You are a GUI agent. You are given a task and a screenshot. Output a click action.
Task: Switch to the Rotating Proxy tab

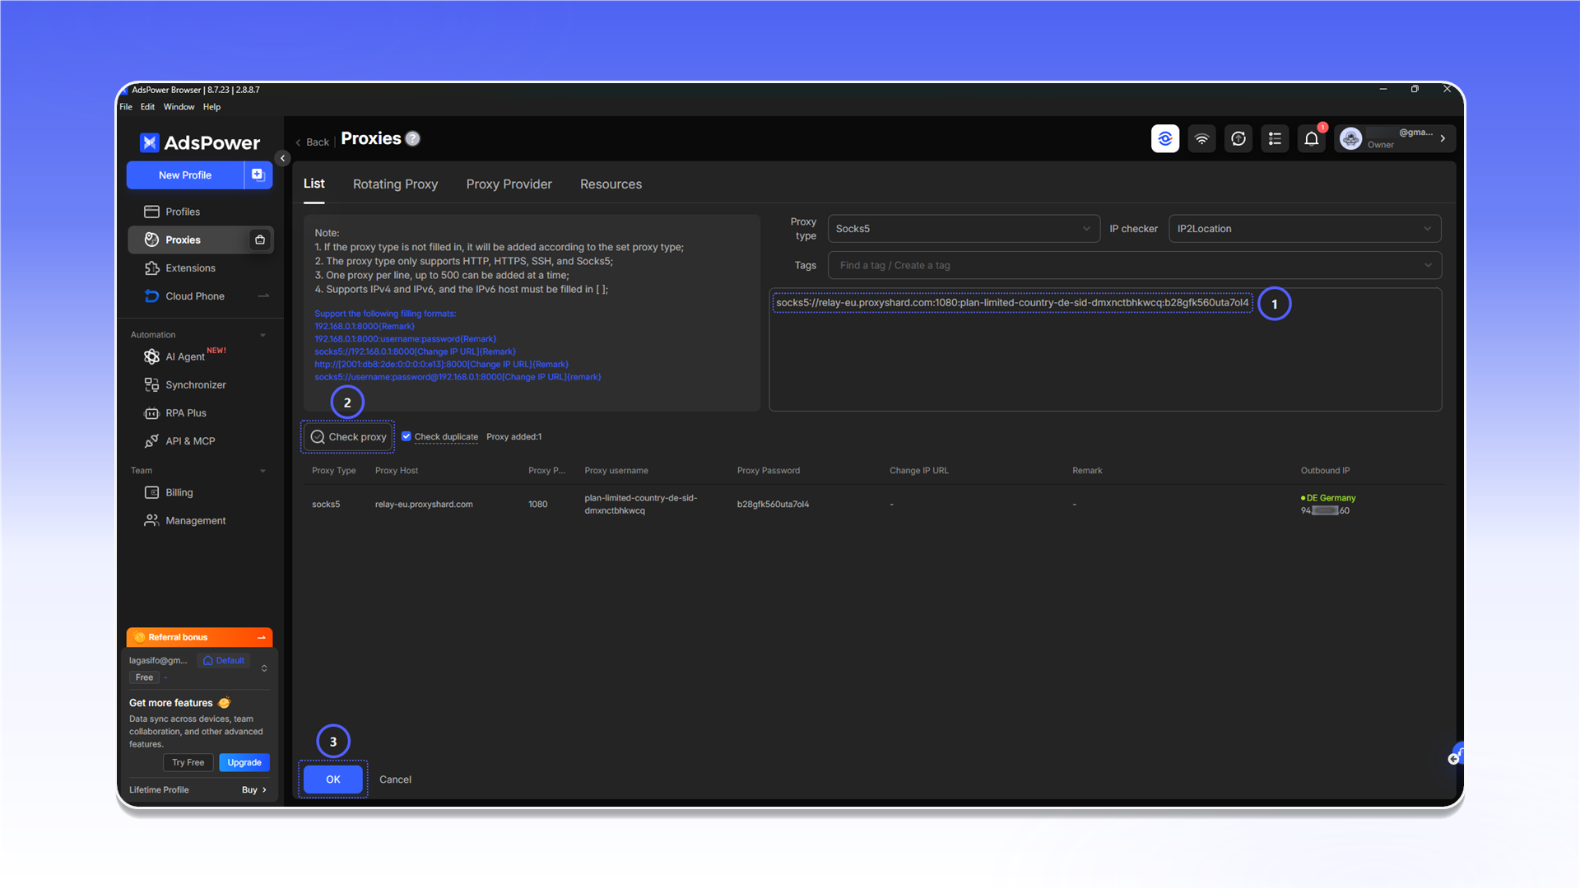point(395,184)
